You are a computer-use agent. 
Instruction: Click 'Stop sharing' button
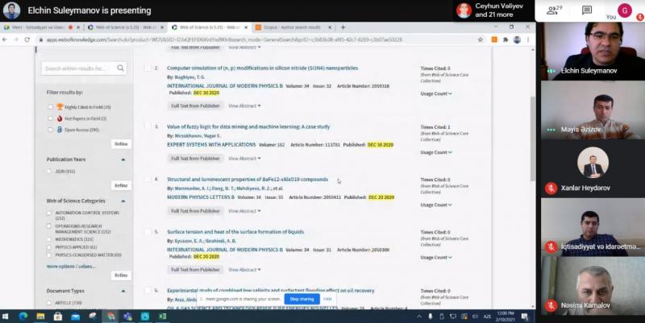click(302, 299)
